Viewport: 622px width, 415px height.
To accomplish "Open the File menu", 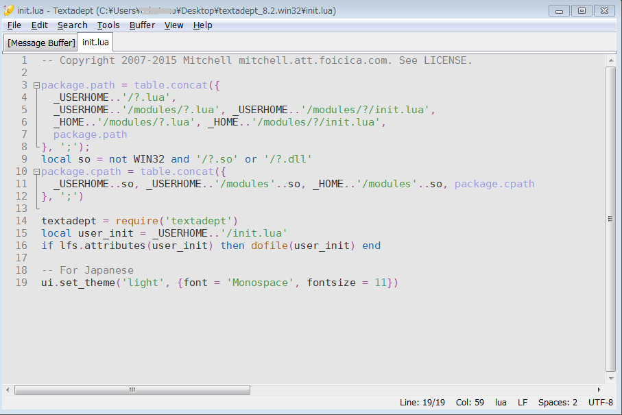I will click(x=14, y=25).
